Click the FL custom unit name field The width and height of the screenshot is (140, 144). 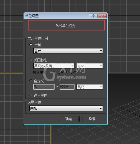tap(44, 87)
